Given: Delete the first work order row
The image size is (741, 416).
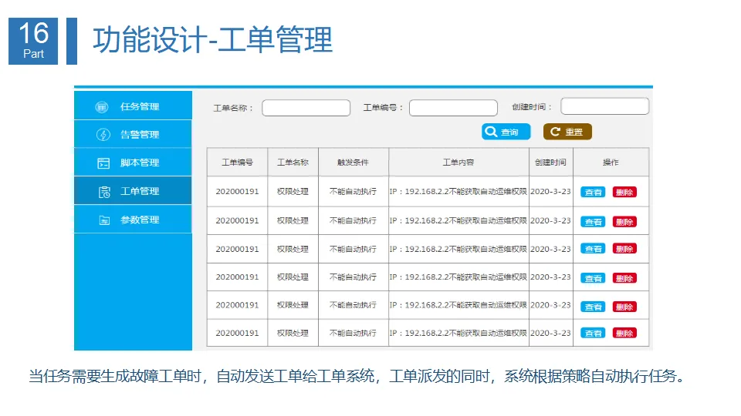Looking at the screenshot, I should [624, 192].
